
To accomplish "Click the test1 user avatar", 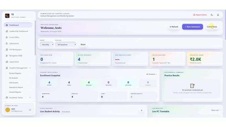I will coord(8,110).
